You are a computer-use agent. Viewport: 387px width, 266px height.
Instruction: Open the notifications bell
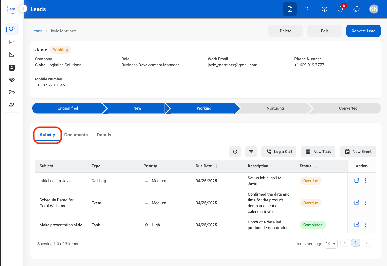click(x=340, y=9)
